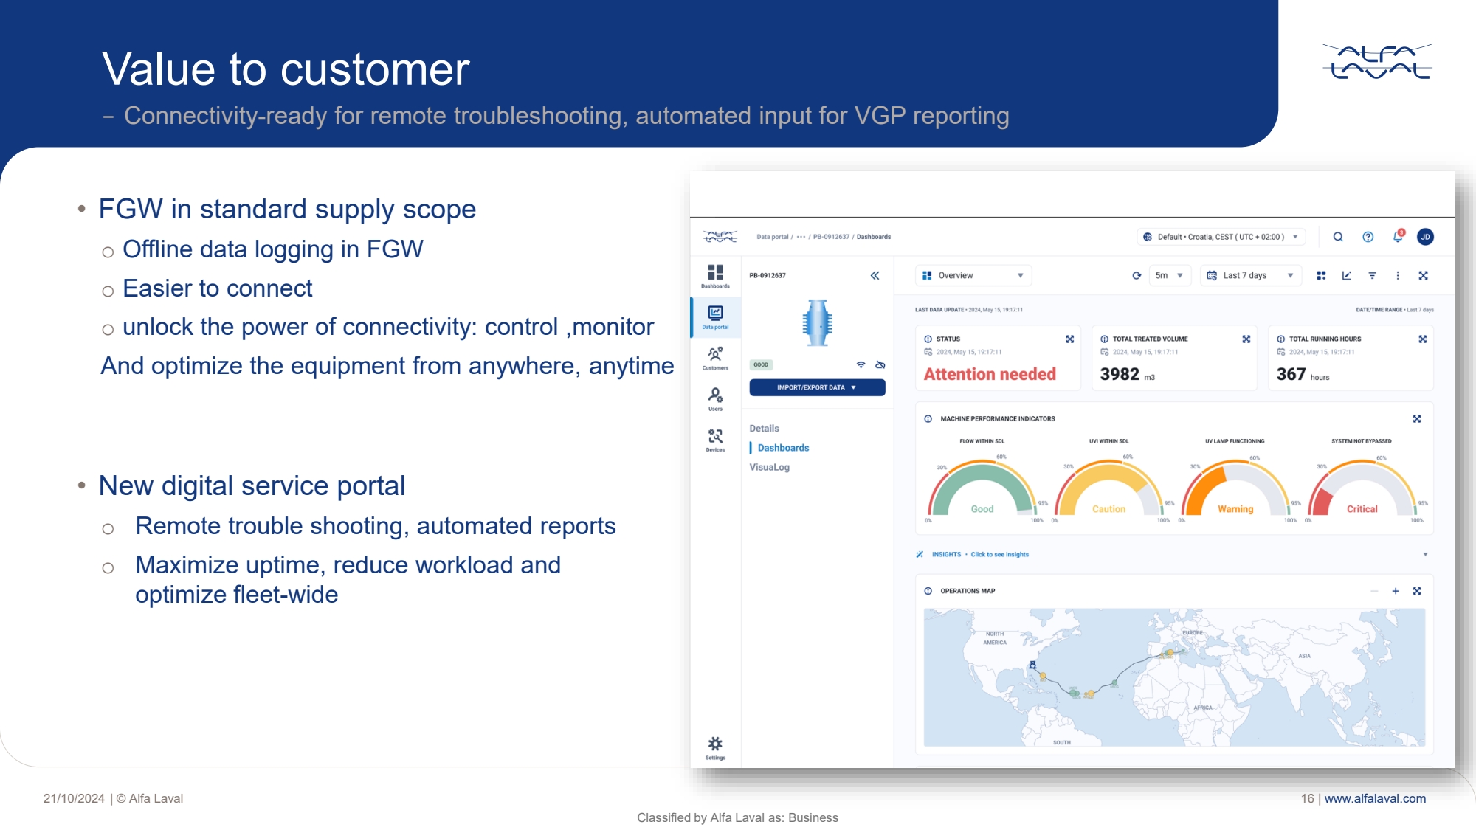This screenshot has height=830, width=1476.
Task: Open the Customers sidebar section
Action: [715, 358]
